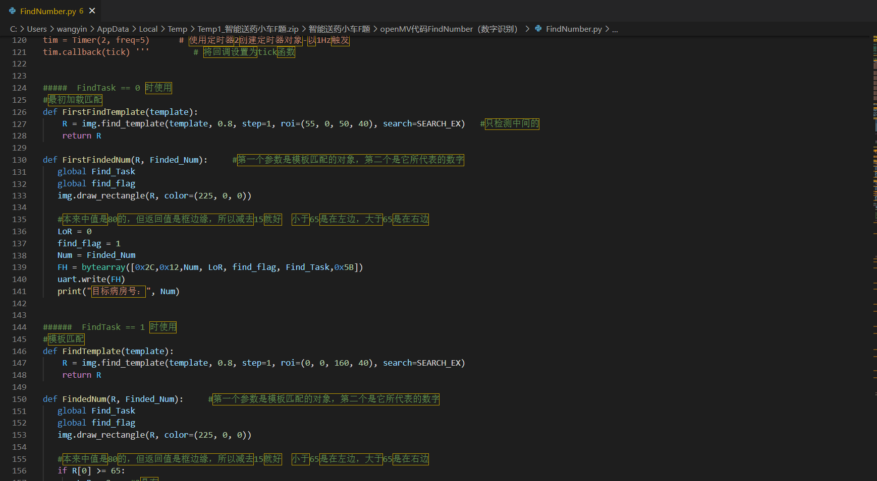Open the Local breadcrumb folder
The image size is (877, 481).
pyautogui.click(x=148, y=29)
